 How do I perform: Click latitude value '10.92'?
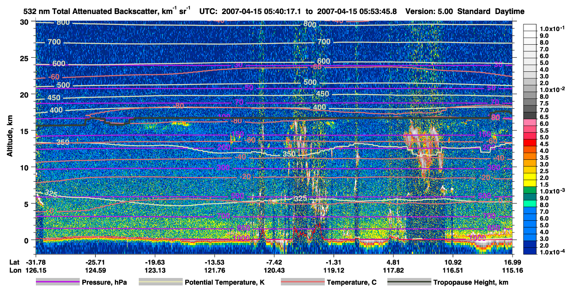pos(453,263)
